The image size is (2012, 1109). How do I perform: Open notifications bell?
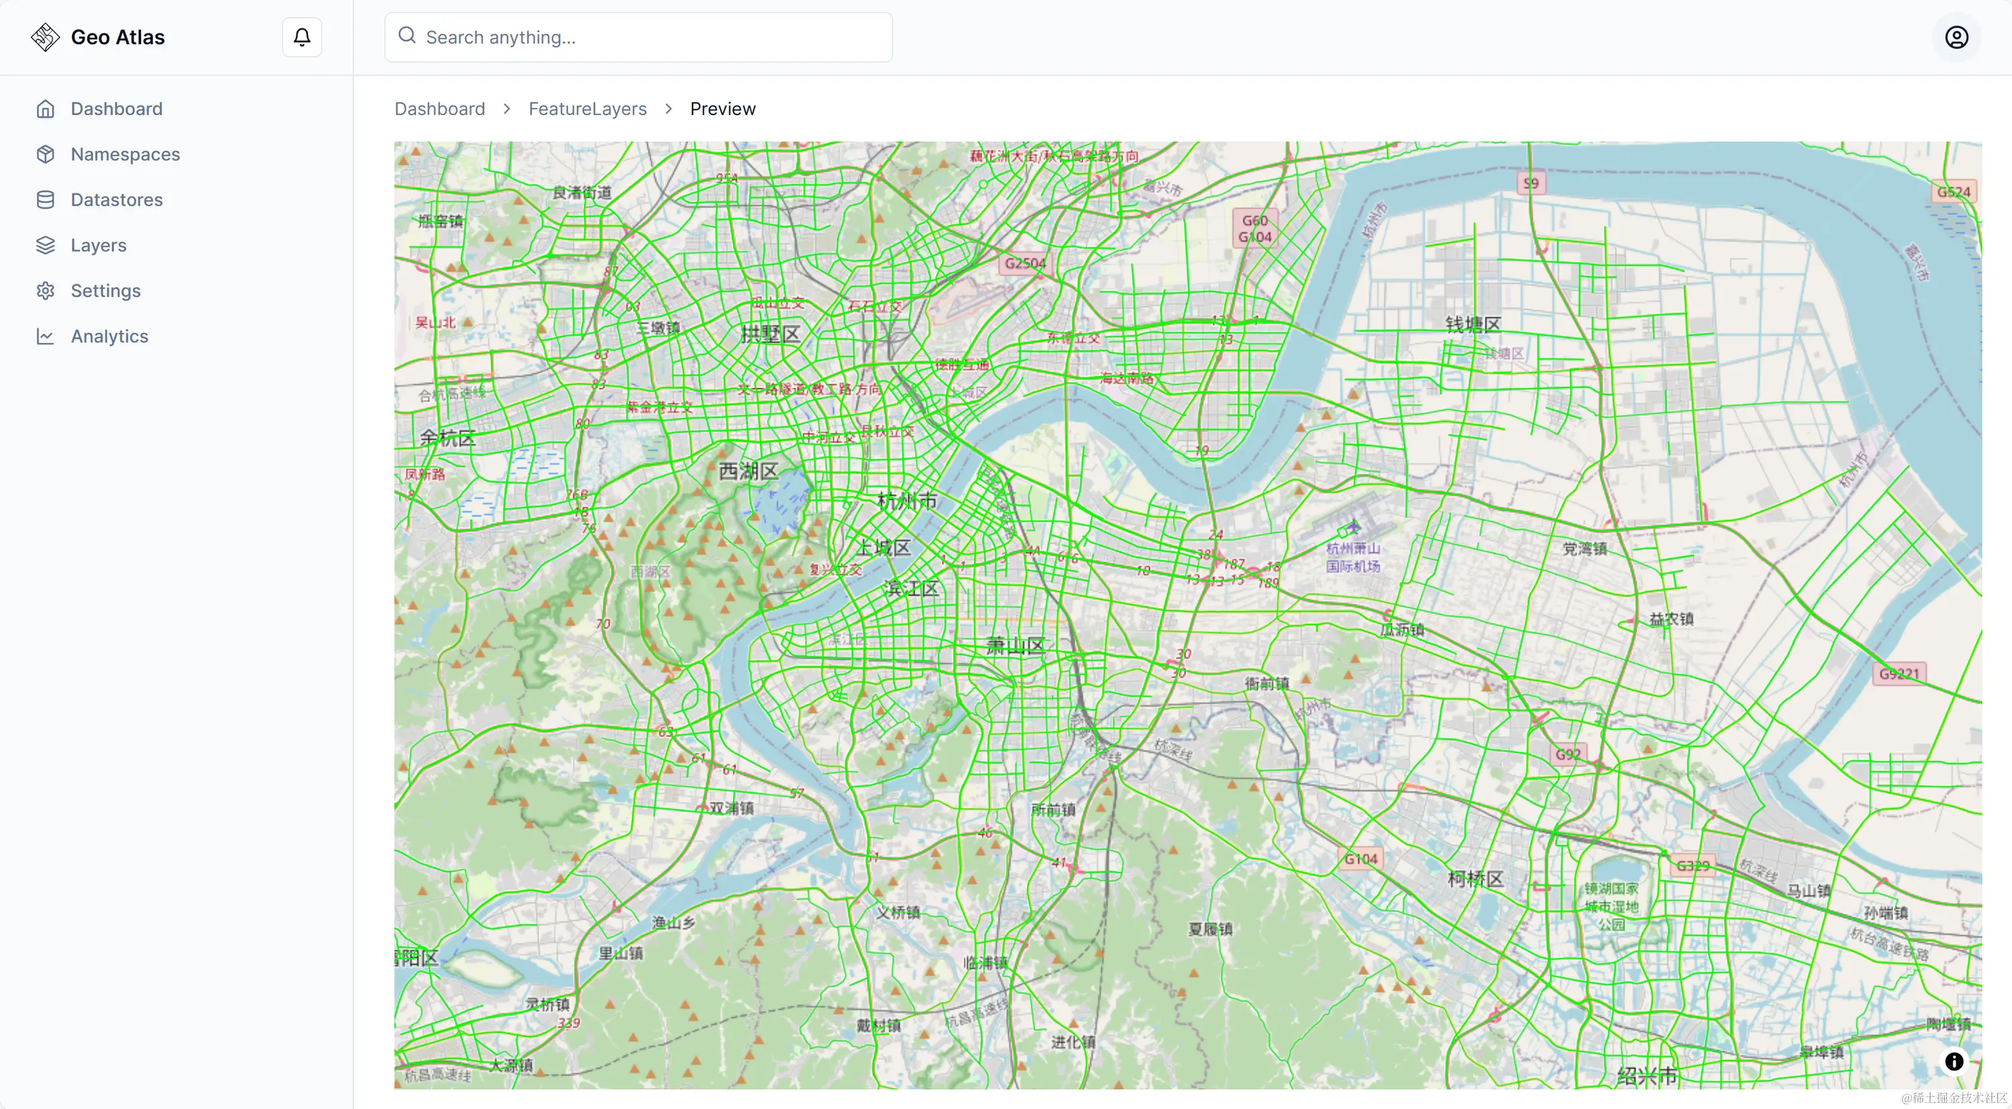pyautogui.click(x=302, y=37)
